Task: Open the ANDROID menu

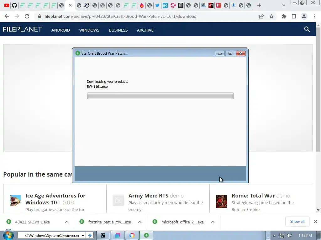Action: click(x=61, y=30)
